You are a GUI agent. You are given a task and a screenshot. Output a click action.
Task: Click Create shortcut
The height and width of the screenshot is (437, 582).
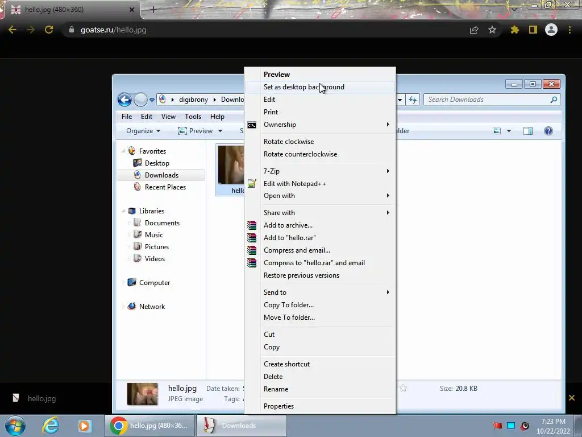(319, 364)
